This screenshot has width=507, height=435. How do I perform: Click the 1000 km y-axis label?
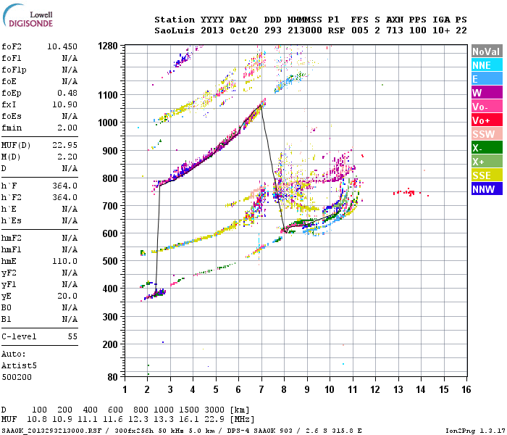pos(108,123)
